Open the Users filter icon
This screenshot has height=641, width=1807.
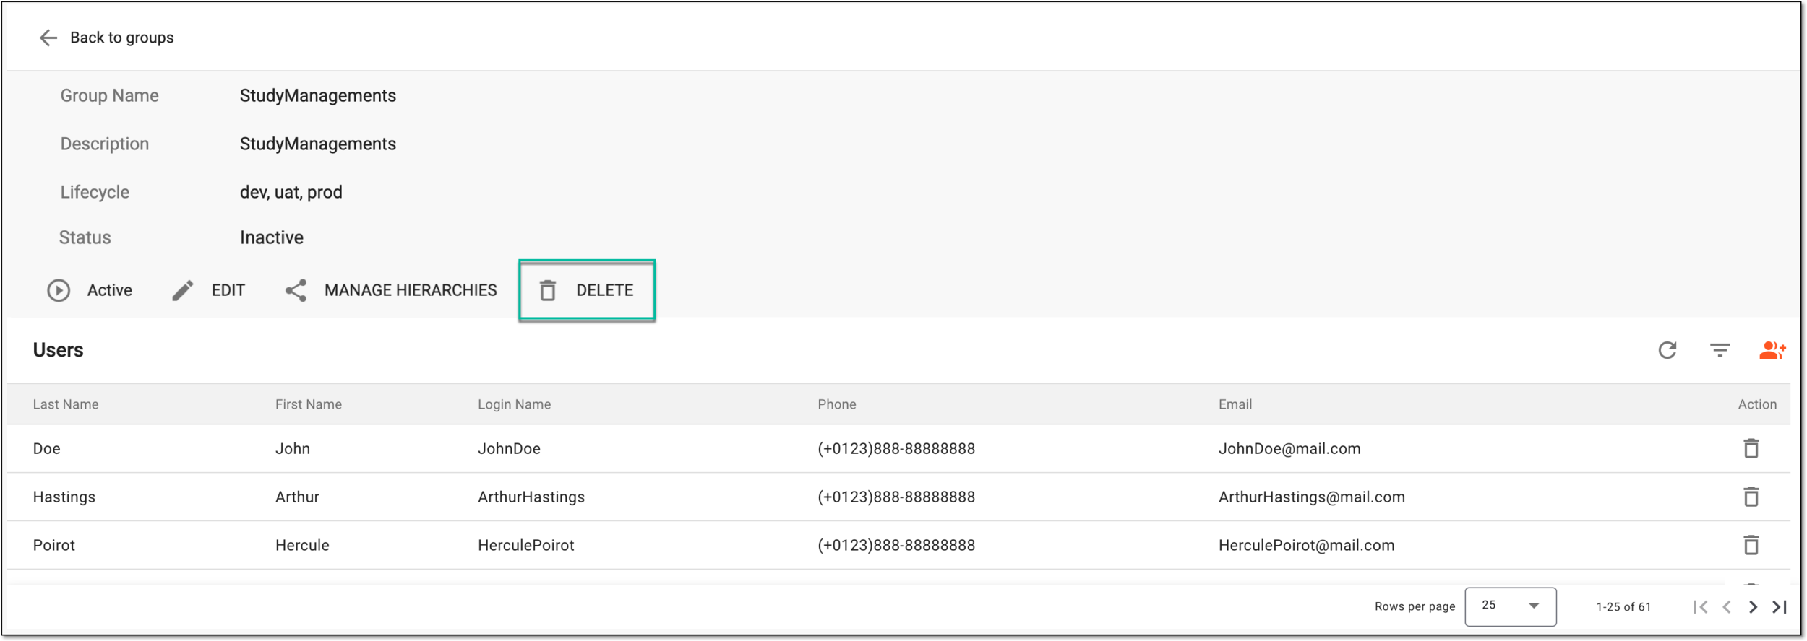[1720, 350]
